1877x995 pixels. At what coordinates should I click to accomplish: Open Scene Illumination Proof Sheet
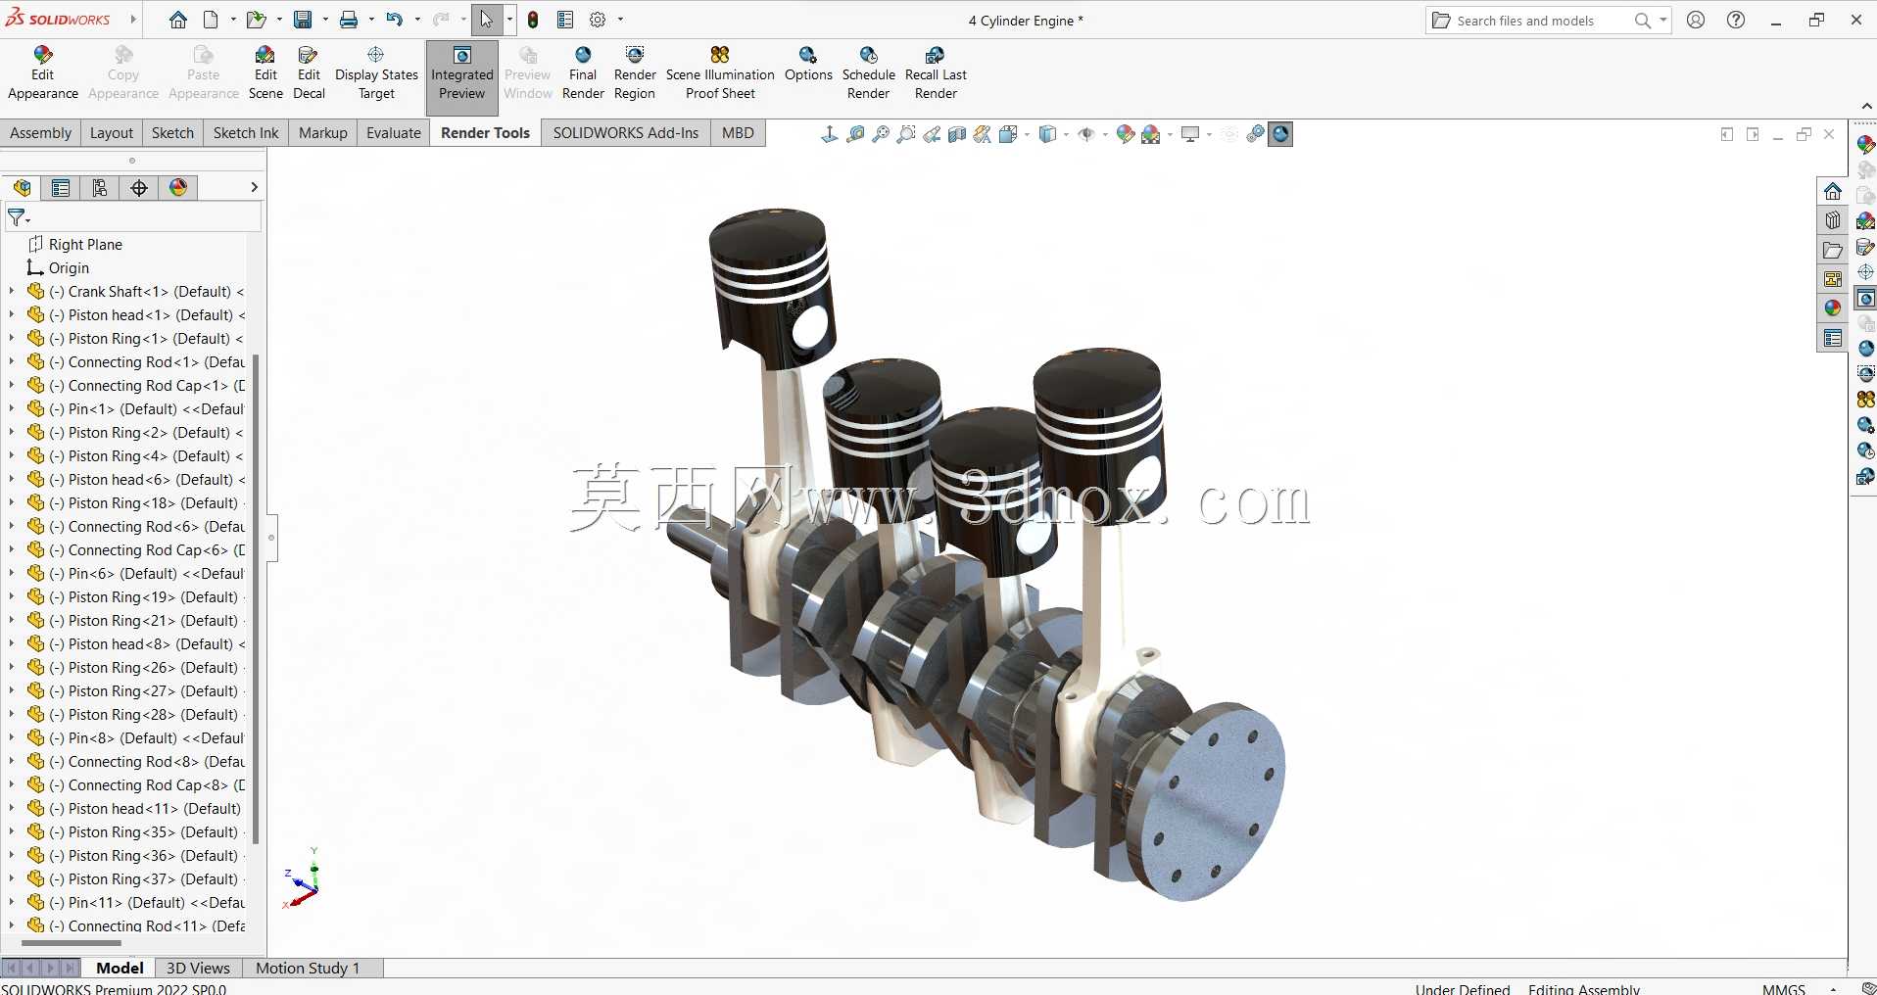pyautogui.click(x=720, y=72)
